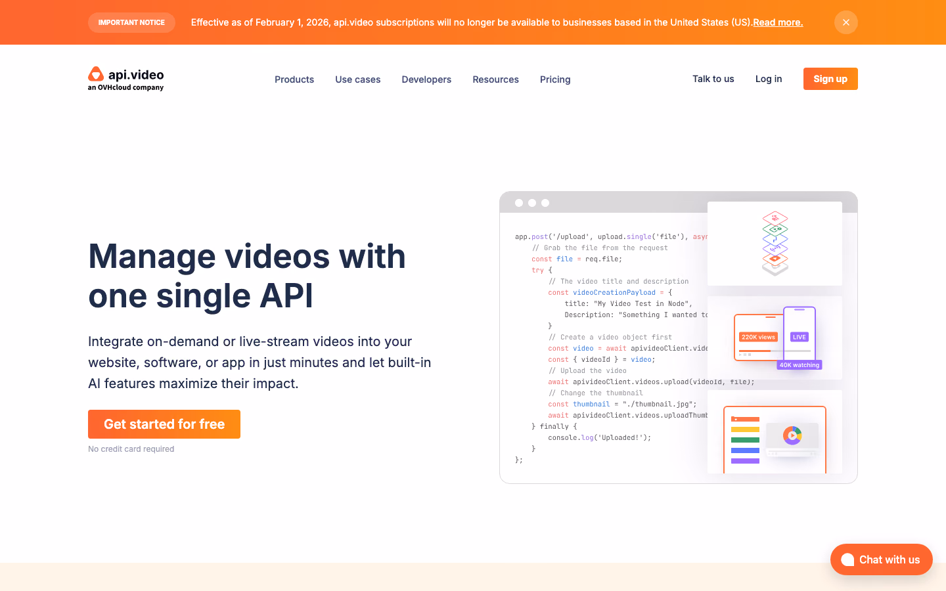This screenshot has width=946, height=591.
Task: Click the pie chart play icon
Action: click(792, 435)
